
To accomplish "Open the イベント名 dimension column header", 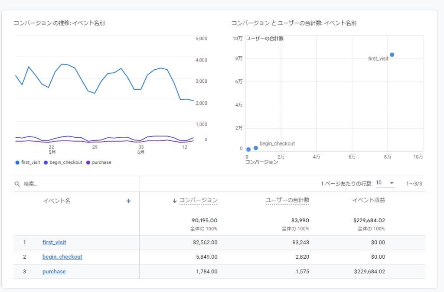I will [56, 201].
